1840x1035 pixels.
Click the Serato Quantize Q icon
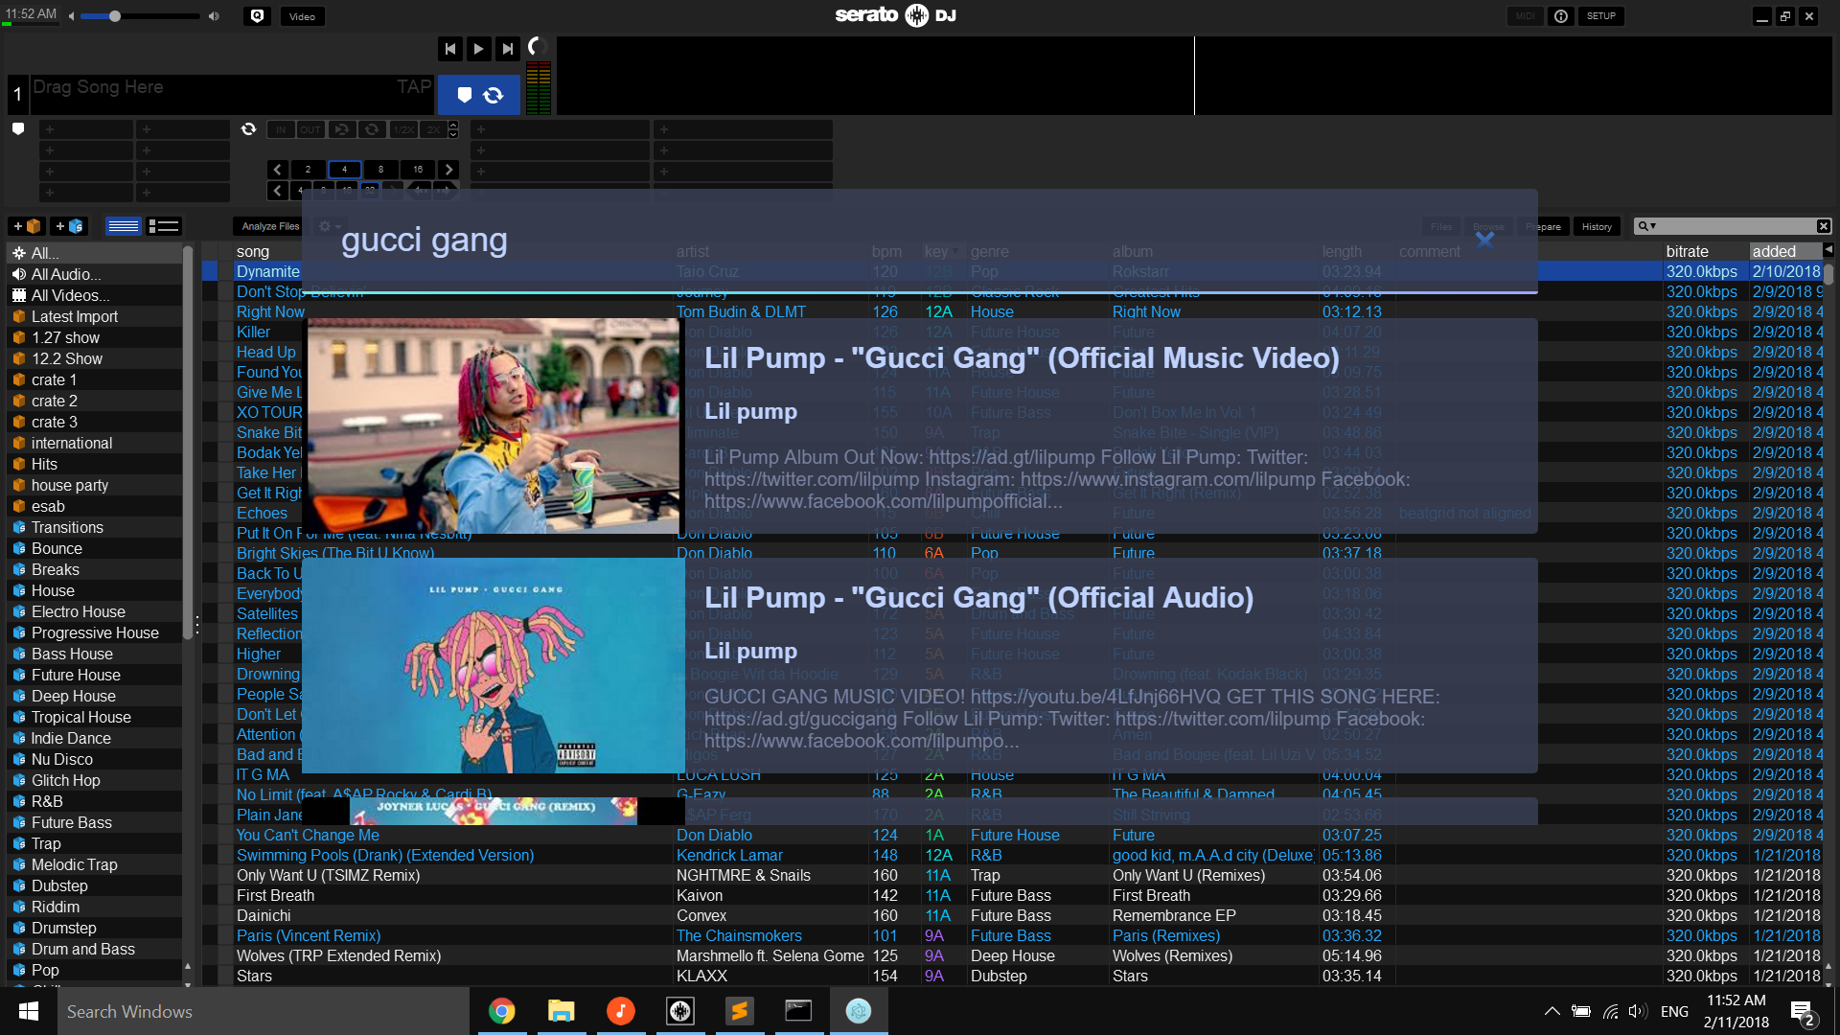tap(257, 16)
